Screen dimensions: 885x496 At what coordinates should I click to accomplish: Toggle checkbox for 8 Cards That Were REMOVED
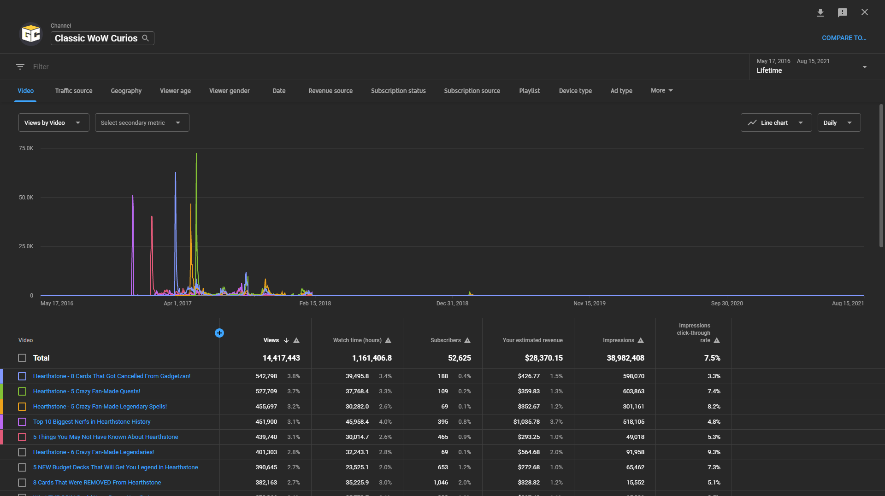pyautogui.click(x=22, y=483)
